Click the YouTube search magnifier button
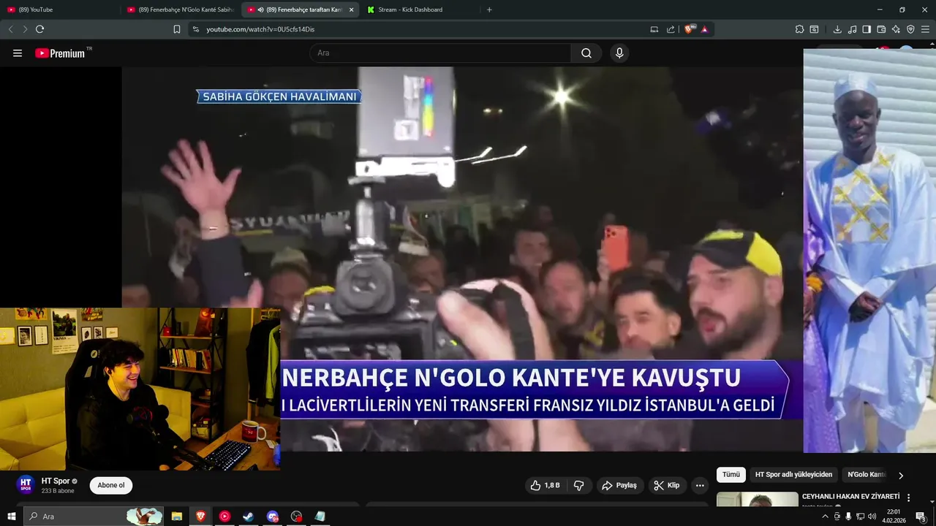The image size is (936, 526). [586, 53]
